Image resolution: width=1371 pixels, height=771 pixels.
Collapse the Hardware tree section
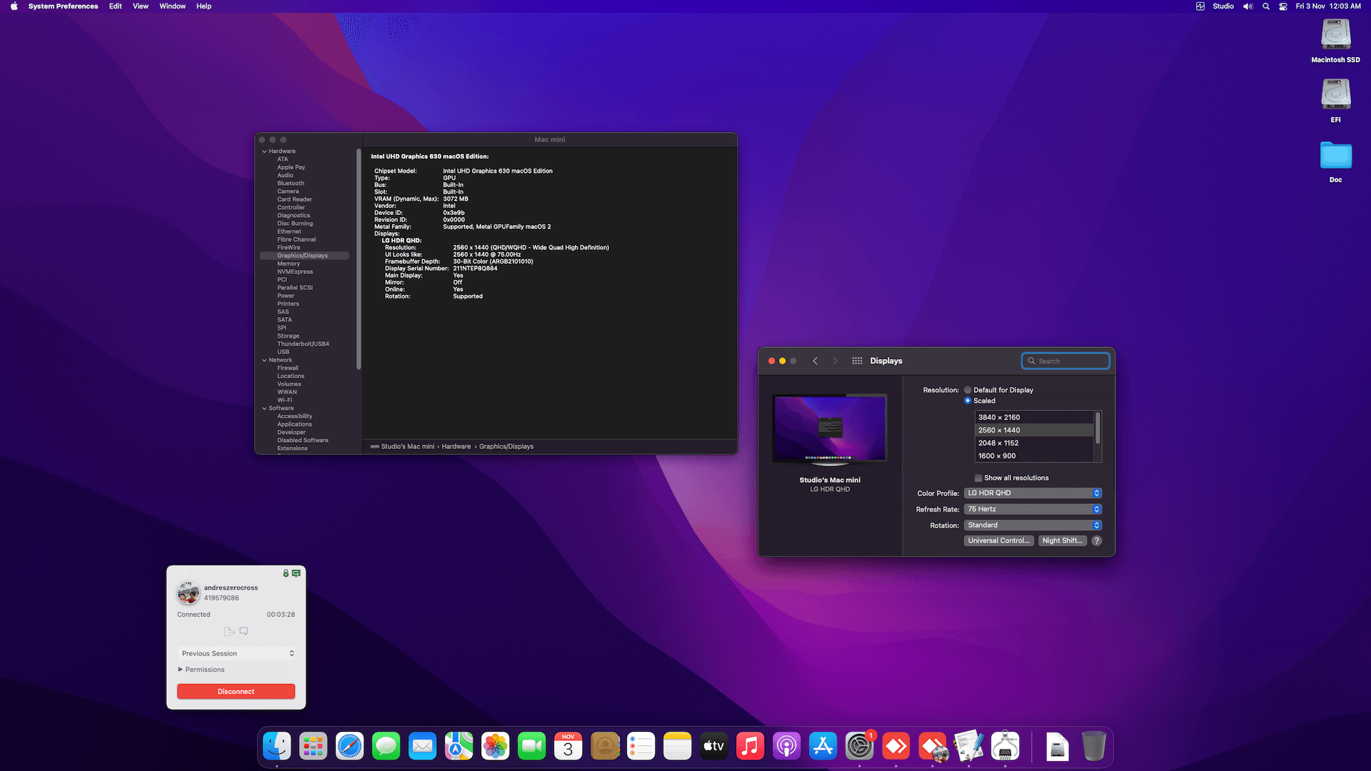coord(264,151)
